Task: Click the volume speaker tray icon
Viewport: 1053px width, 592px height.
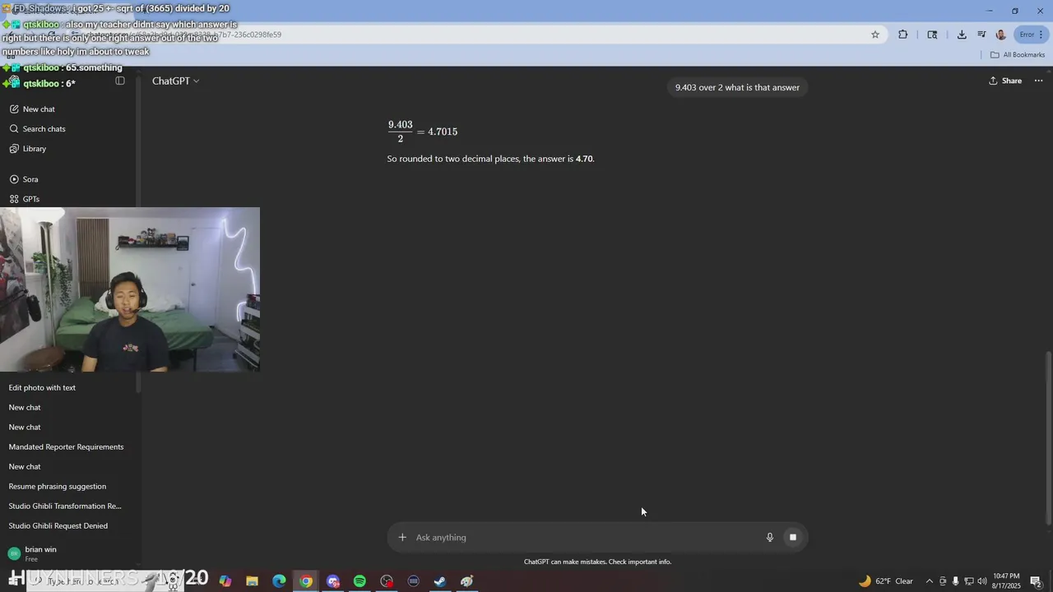Action: 981,581
